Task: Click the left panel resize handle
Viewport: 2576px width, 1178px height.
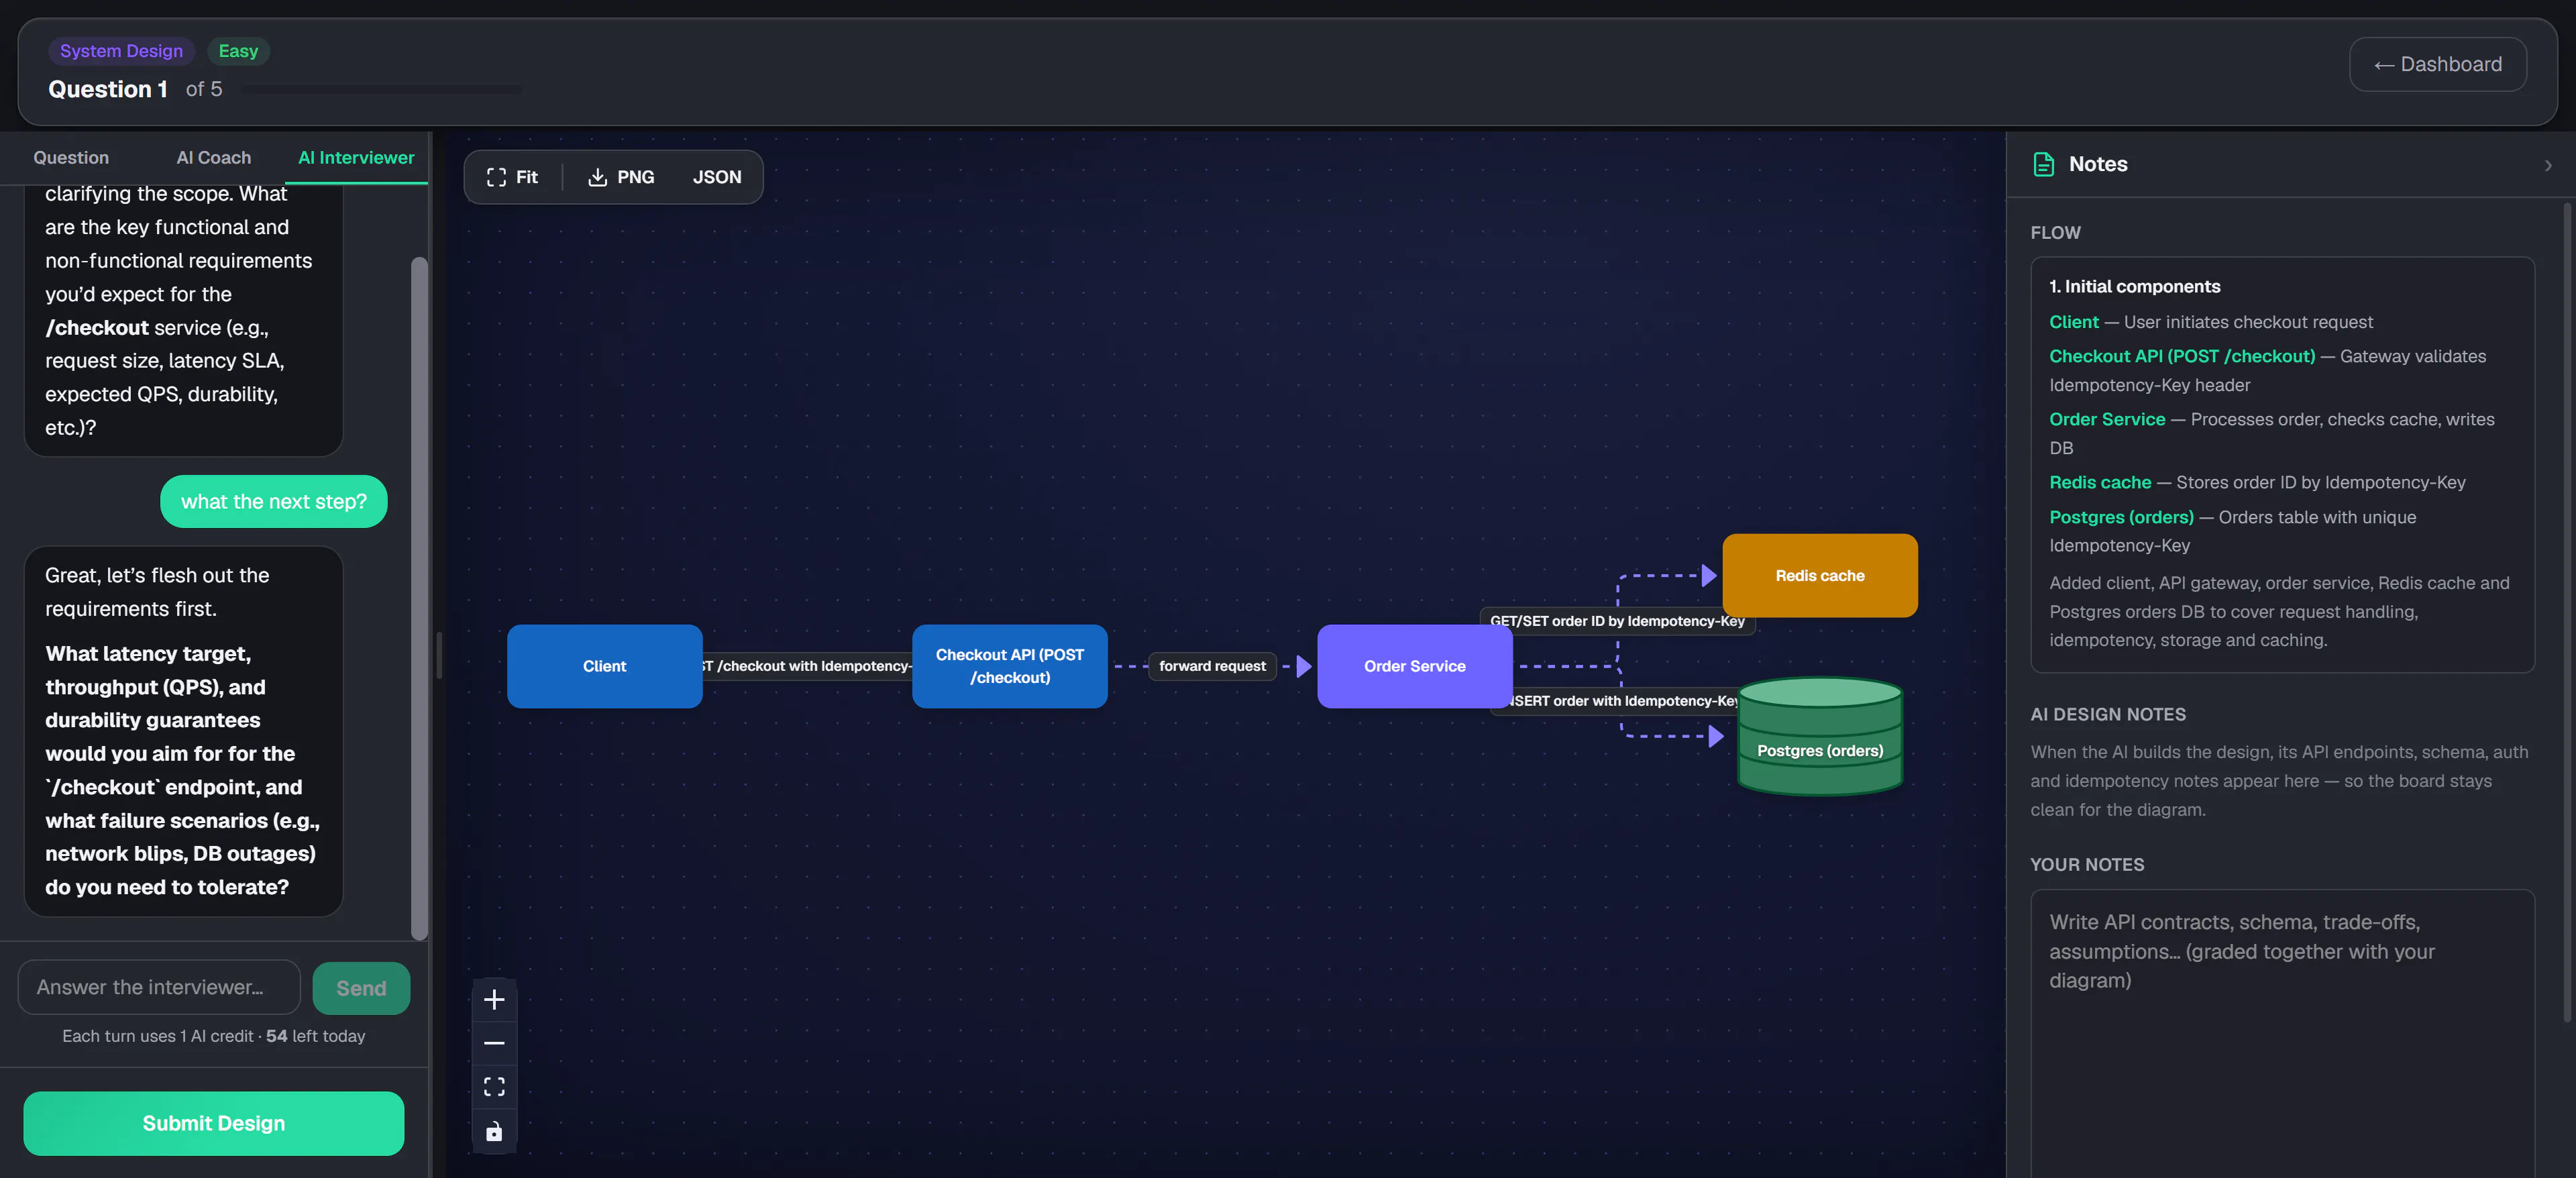Action: [x=438, y=655]
